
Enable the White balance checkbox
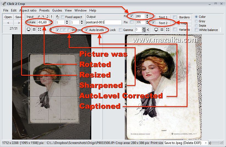196,30
